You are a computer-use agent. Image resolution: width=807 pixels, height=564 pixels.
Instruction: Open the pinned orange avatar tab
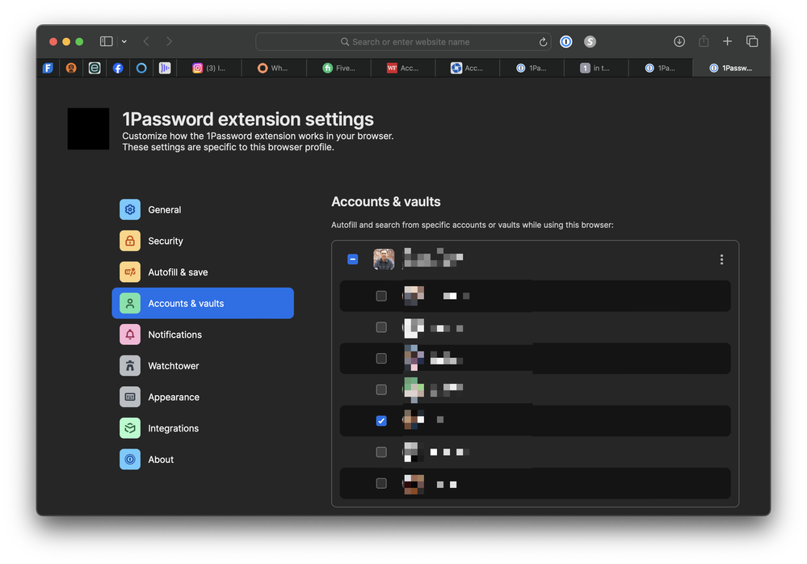coord(71,68)
